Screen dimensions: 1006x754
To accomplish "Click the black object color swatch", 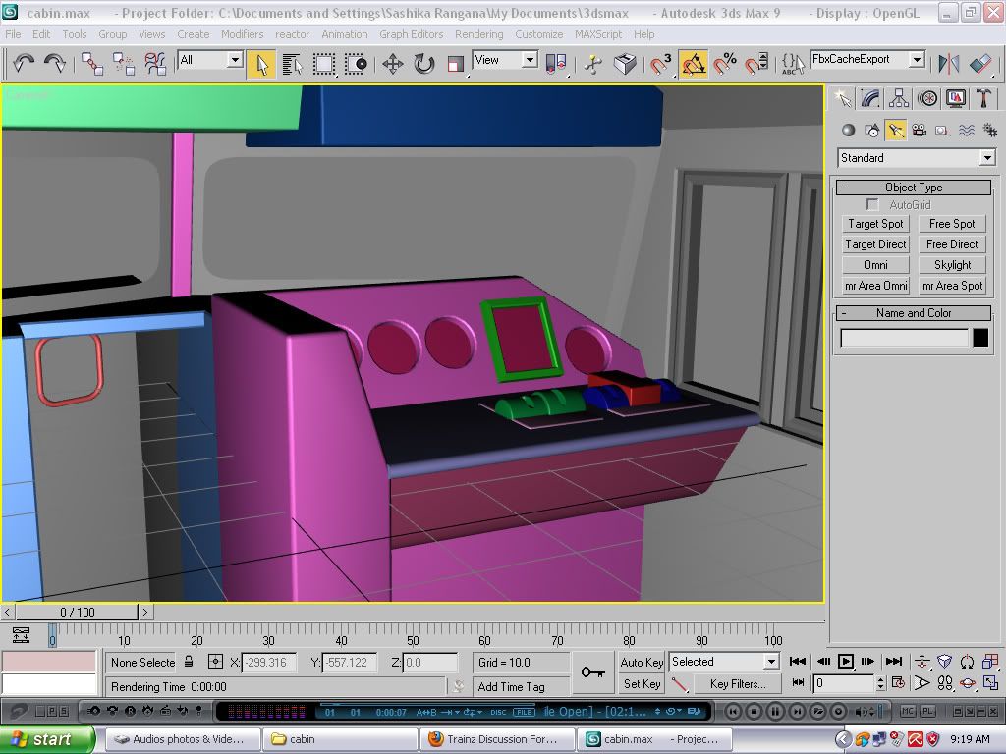I will [x=980, y=338].
